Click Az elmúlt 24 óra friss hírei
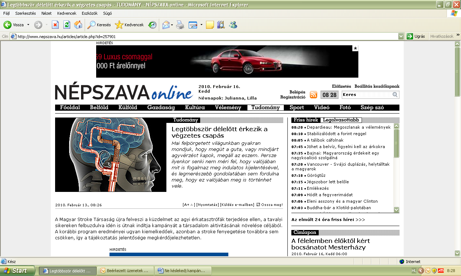The width and height of the screenshot is (461, 276). (x=328, y=219)
